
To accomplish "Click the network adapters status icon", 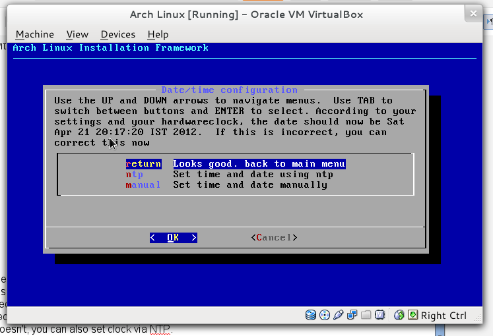I will pyautogui.click(x=352, y=315).
